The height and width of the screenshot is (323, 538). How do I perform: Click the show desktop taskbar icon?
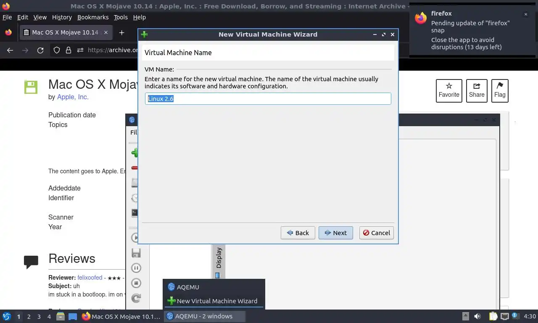(73, 316)
